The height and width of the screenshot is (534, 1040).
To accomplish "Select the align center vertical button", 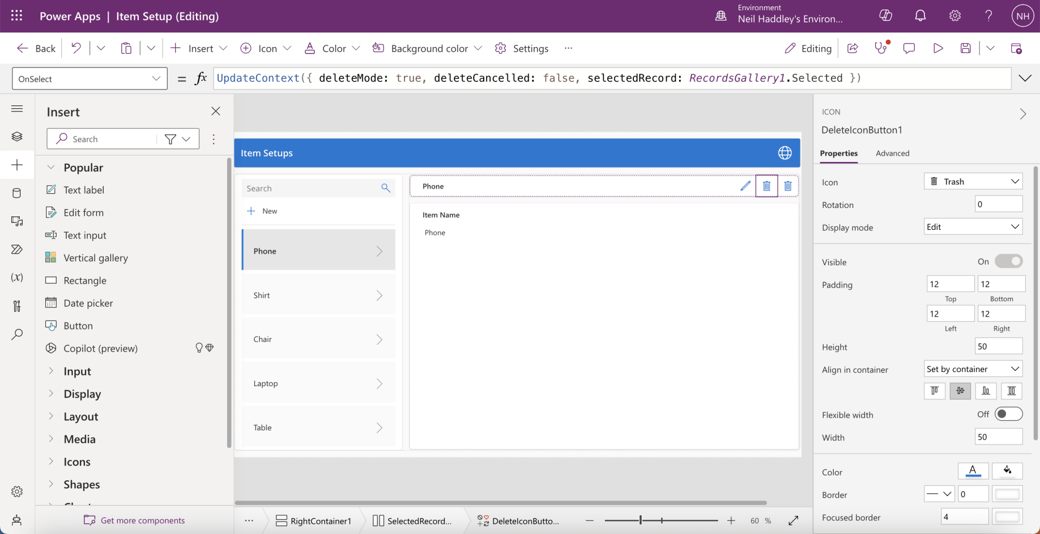I will (x=960, y=391).
